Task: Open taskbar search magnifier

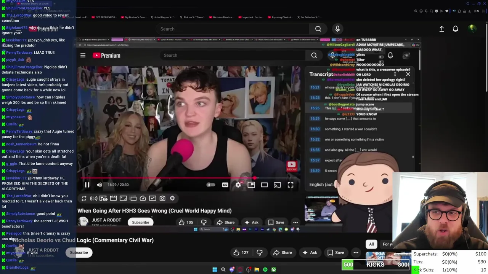Action: [x=223, y=270]
